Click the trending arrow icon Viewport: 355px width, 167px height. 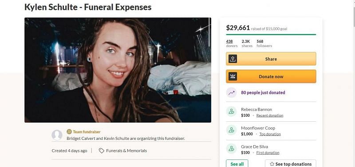point(231,92)
